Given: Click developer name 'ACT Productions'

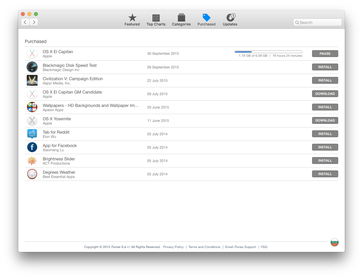Looking at the screenshot, I should tap(56, 163).
